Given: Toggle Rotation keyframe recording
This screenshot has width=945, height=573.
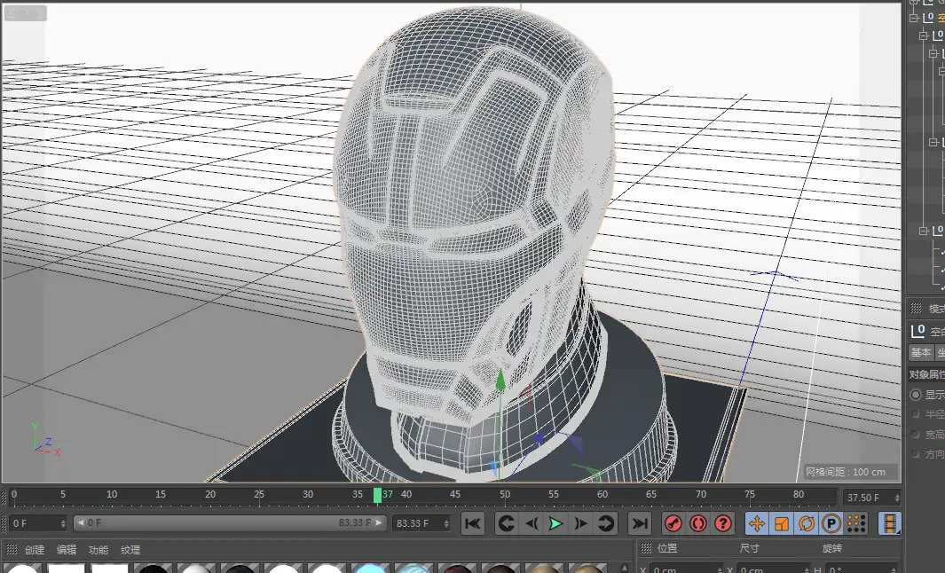Looking at the screenshot, I should point(807,523).
